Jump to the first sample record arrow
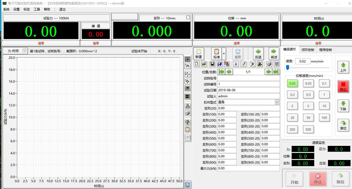The image size is (352, 189). point(221,72)
